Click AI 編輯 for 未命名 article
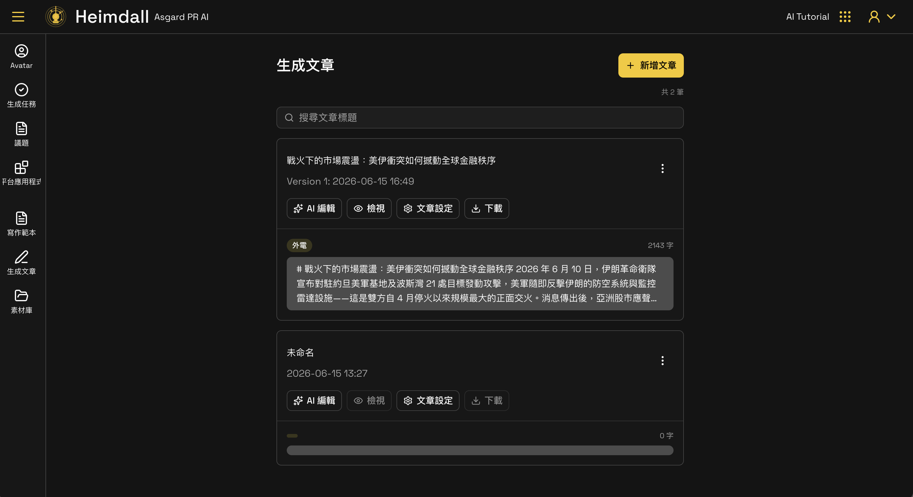 tap(314, 400)
